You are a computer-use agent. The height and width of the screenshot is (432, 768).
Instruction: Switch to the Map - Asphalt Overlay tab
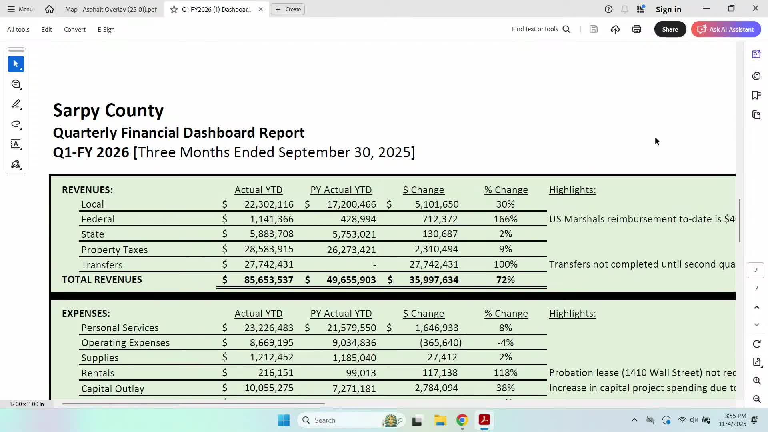click(111, 9)
